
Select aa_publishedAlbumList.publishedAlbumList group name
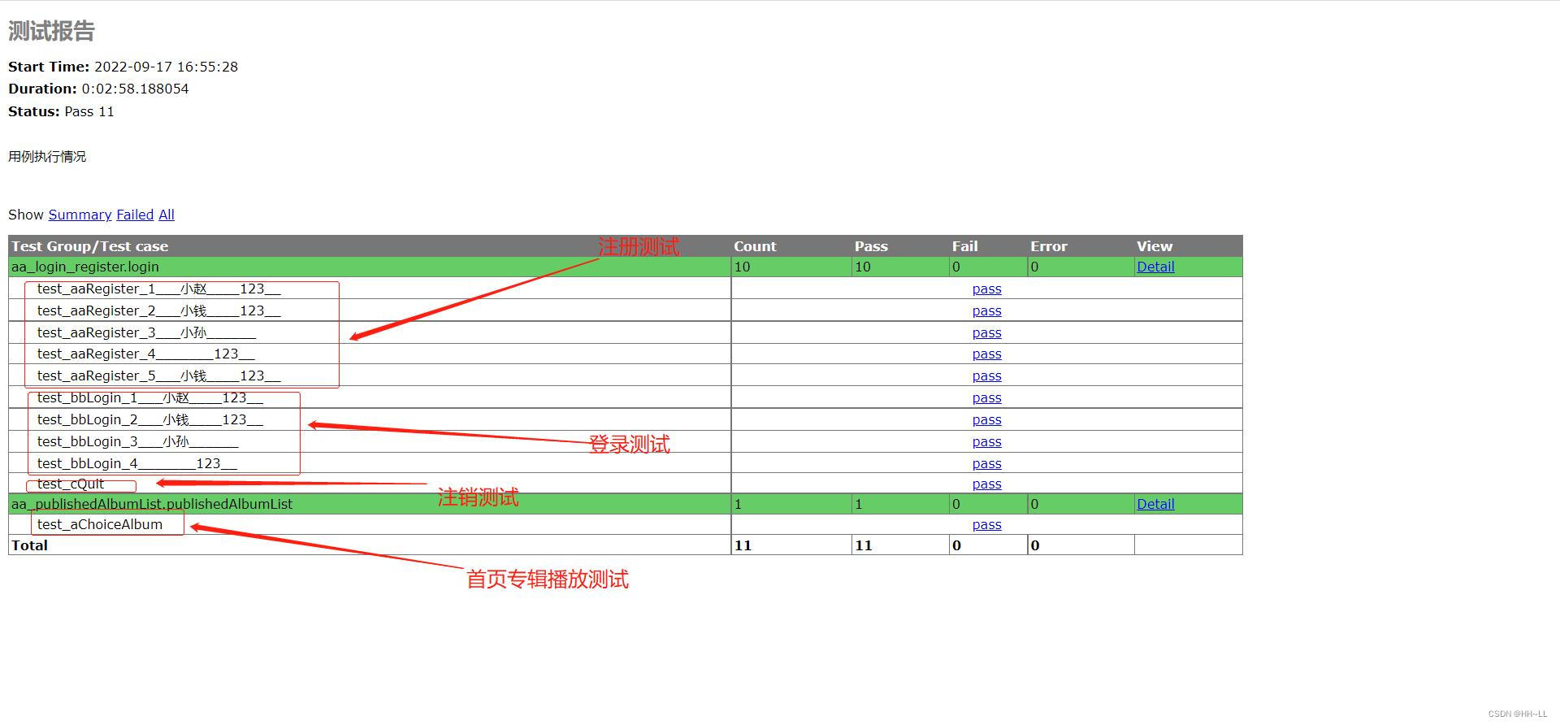pyautogui.click(x=152, y=504)
